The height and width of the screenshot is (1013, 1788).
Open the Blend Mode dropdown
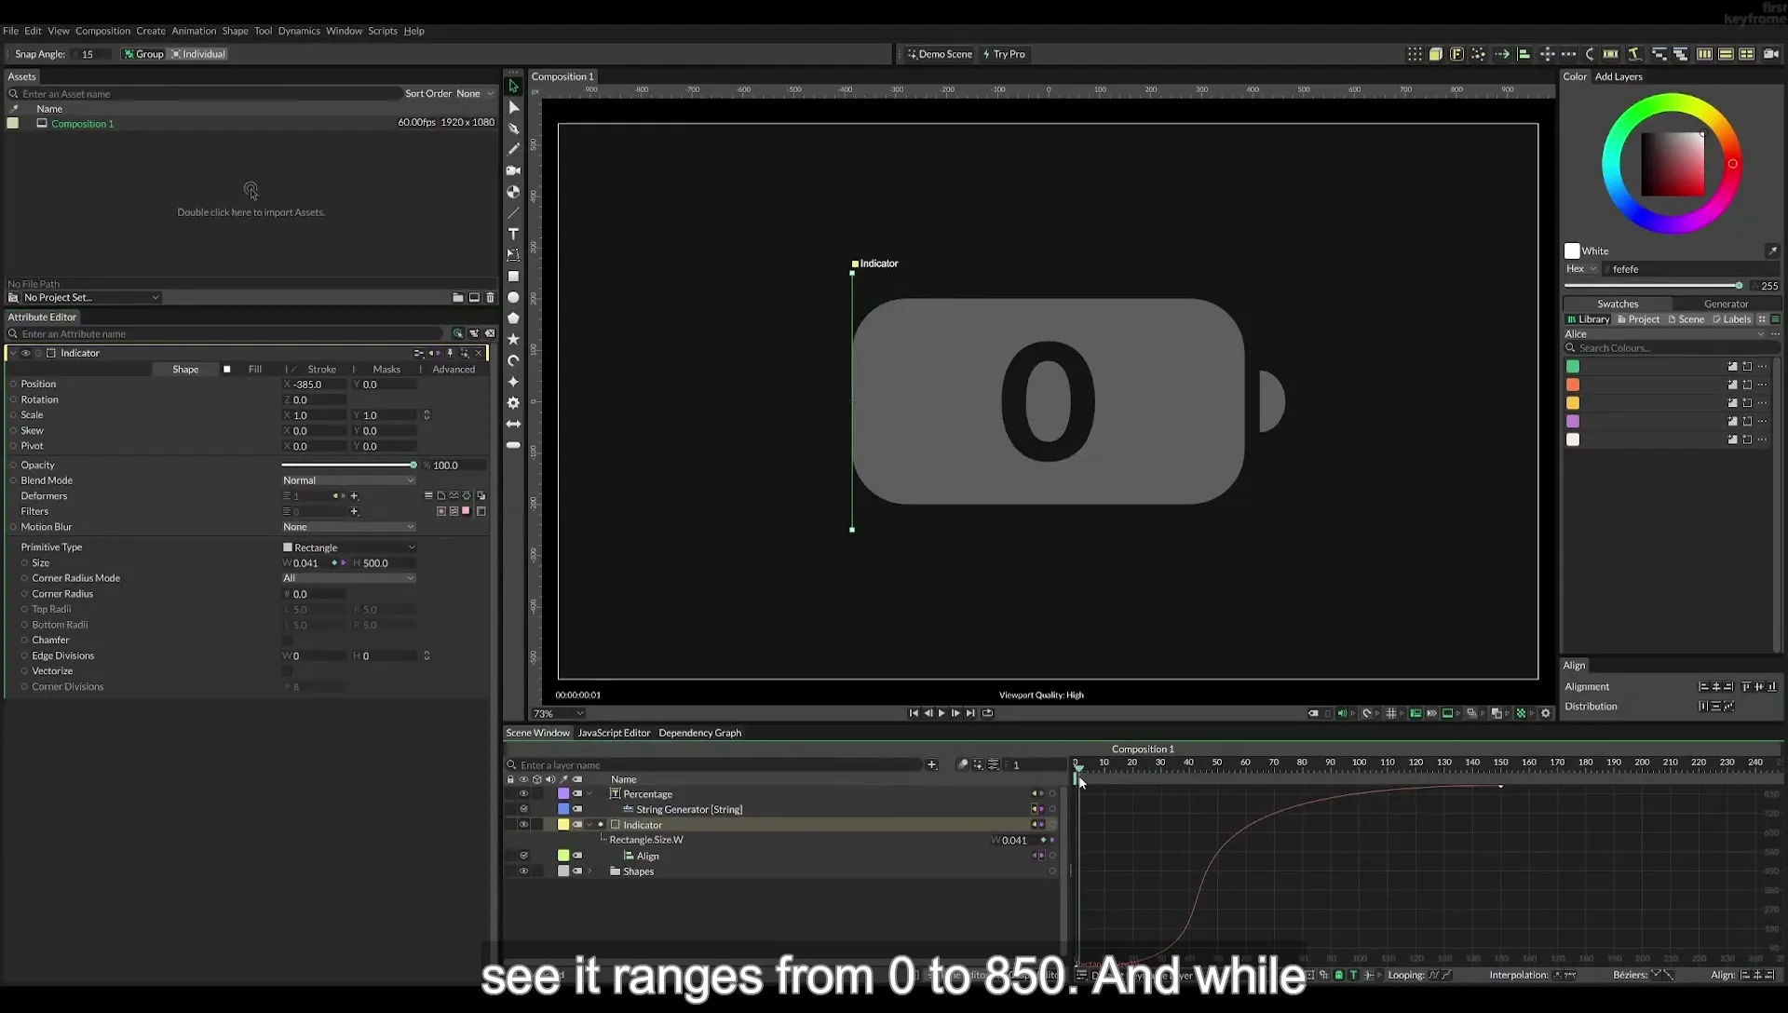pyautogui.click(x=348, y=480)
